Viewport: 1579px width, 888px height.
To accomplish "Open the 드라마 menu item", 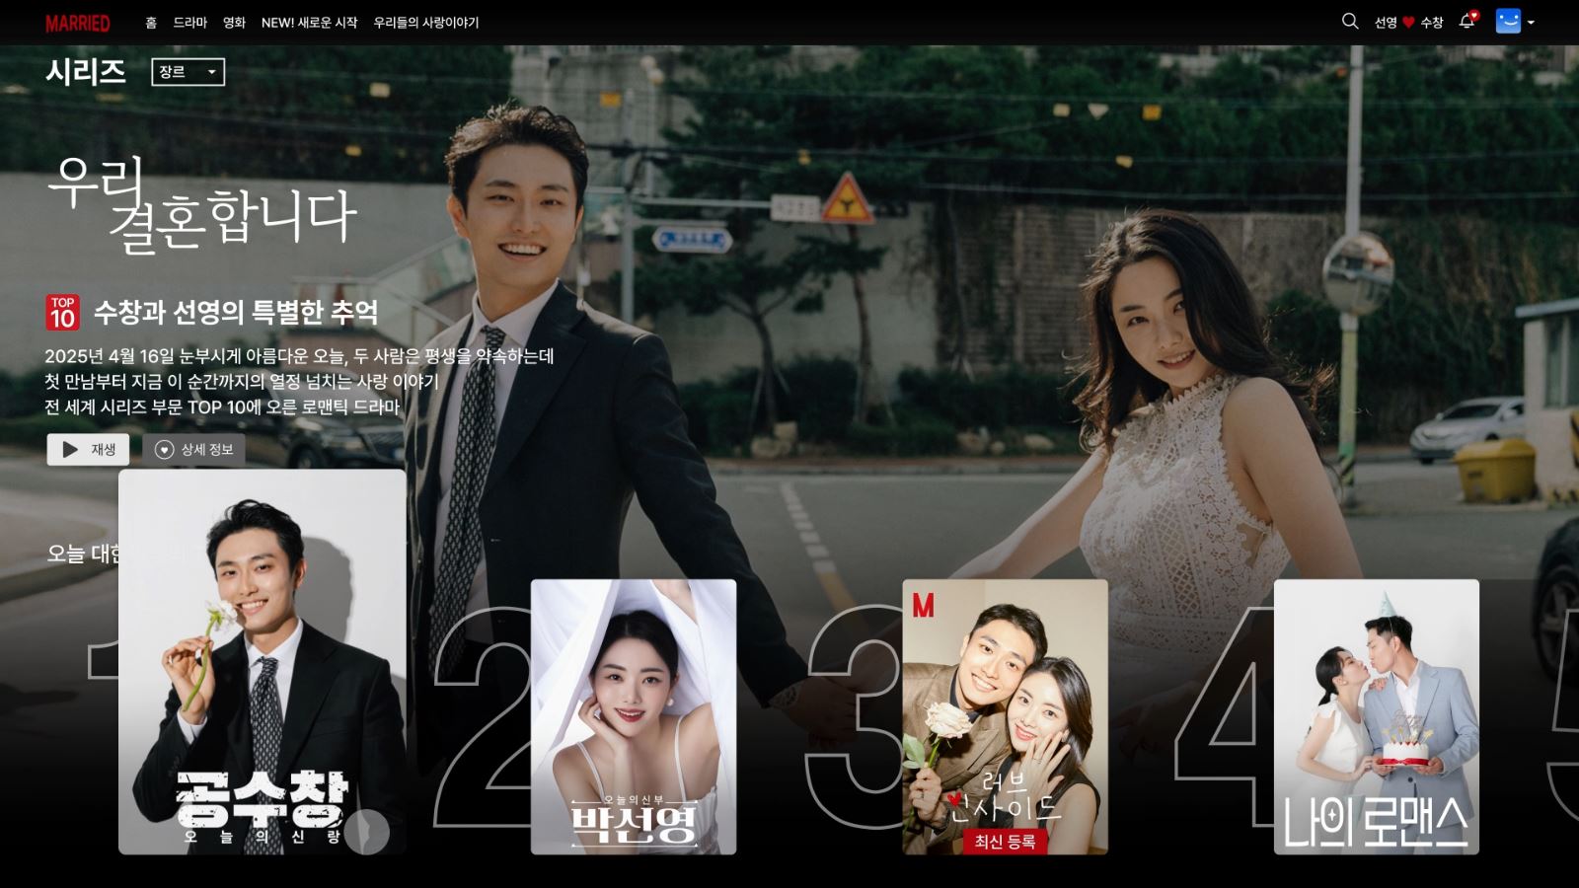I will (189, 23).
